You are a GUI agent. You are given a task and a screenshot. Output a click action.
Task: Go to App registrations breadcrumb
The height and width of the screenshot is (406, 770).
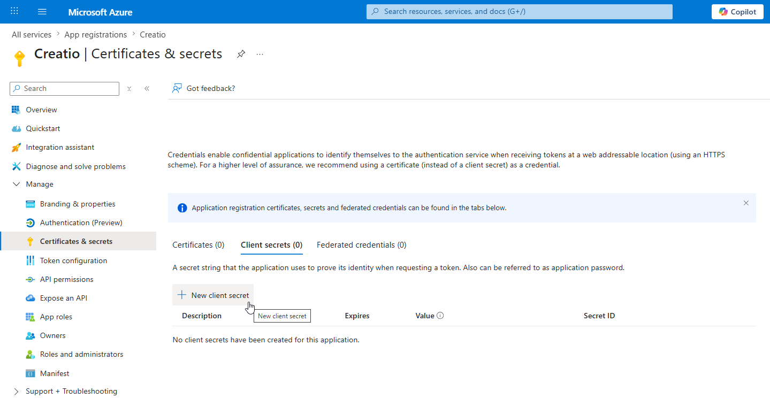click(x=96, y=35)
